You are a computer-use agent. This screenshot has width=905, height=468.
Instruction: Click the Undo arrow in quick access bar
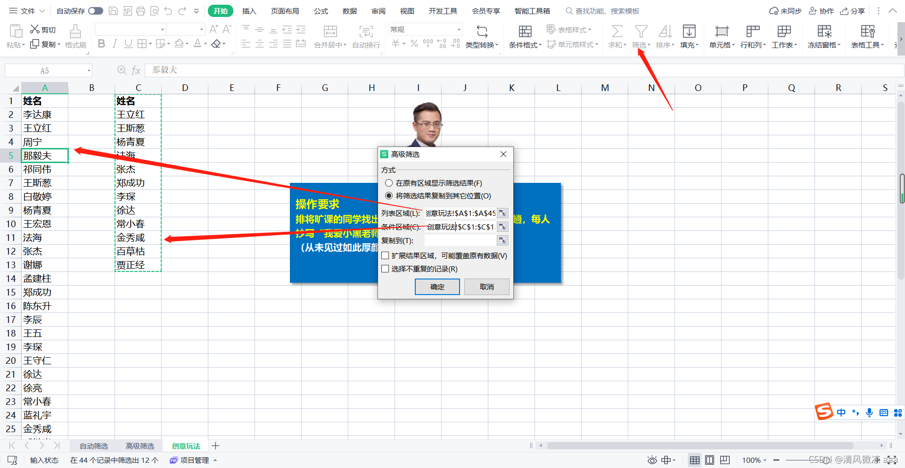pyautogui.click(x=168, y=11)
